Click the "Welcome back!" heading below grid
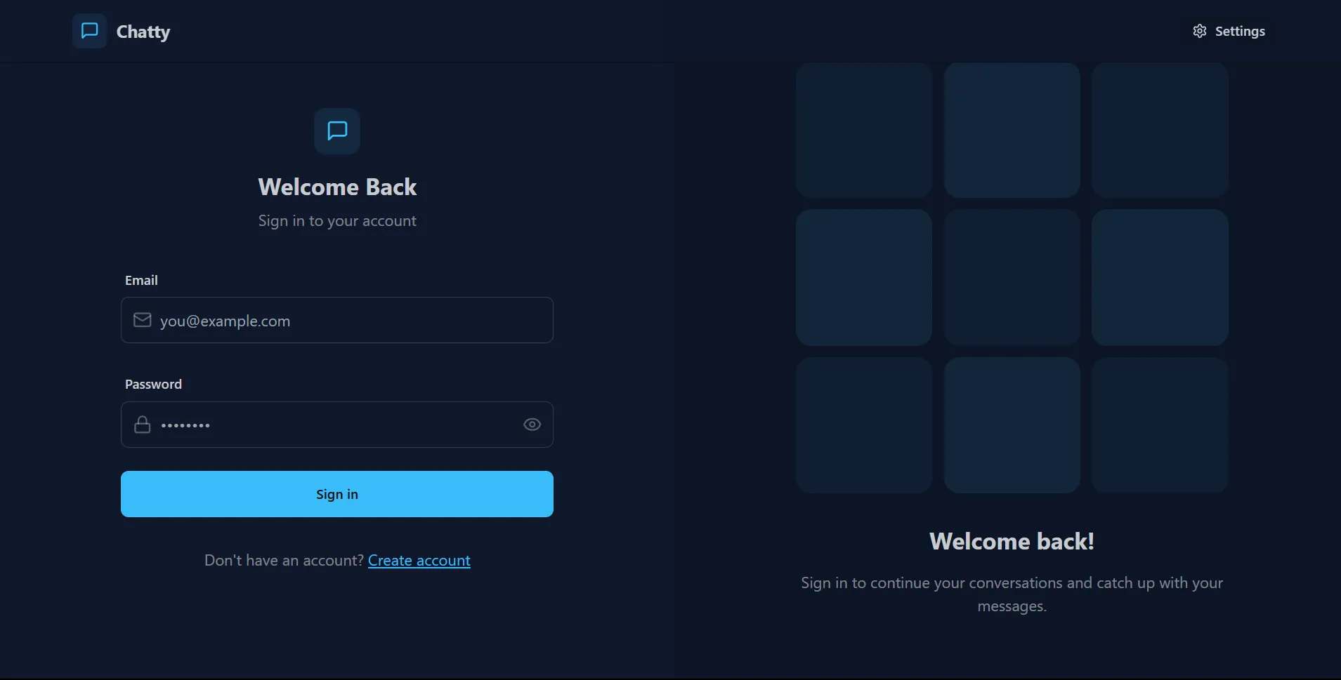The image size is (1341, 680). pyautogui.click(x=1012, y=541)
